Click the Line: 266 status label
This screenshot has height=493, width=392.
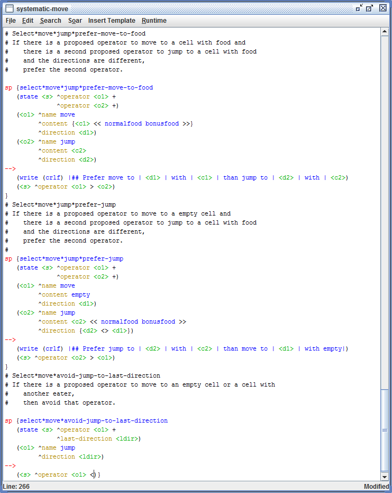coord(16,487)
